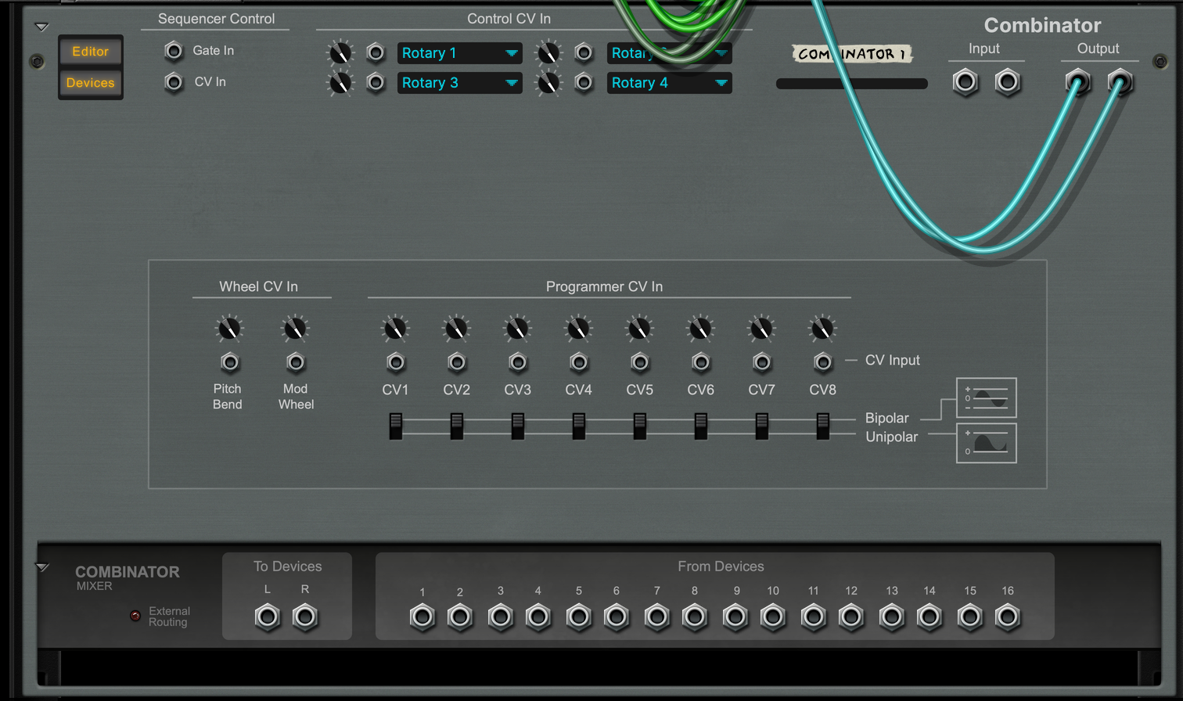Screen dimensions: 1183x701
Task: Click the To Devices R jack
Action: pos(305,617)
